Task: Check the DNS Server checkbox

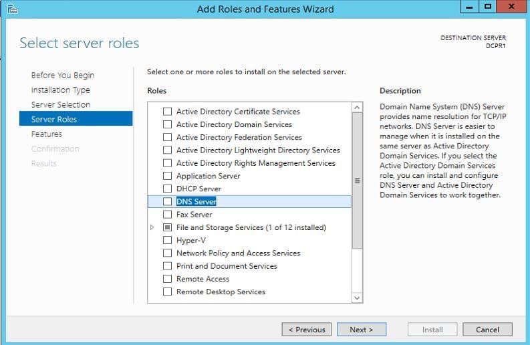Action: (167, 202)
